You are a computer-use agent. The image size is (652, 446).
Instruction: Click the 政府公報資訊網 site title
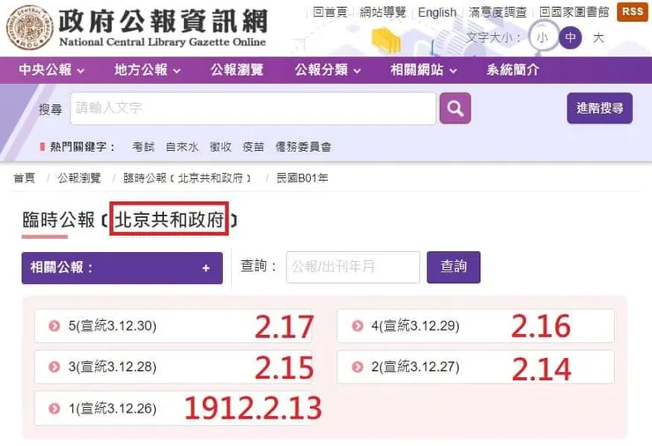[163, 21]
